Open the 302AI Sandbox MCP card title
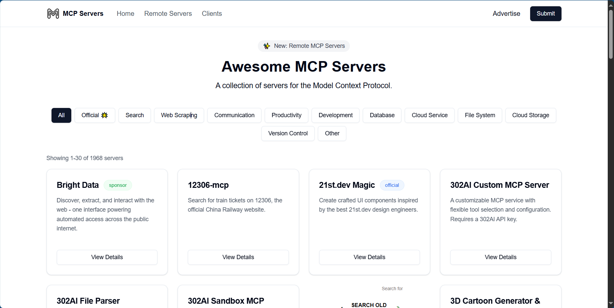This screenshot has height=308, width=614. 226,301
